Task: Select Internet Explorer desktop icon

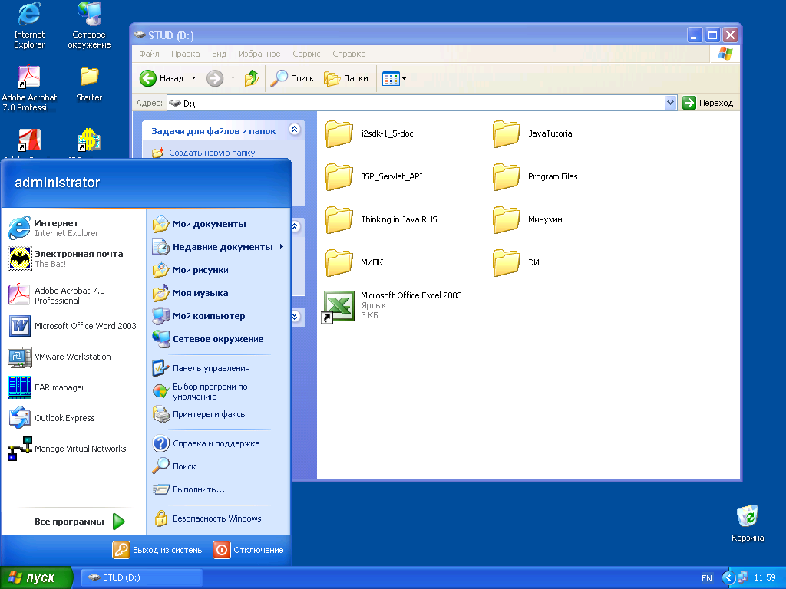Action: [29, 26]
